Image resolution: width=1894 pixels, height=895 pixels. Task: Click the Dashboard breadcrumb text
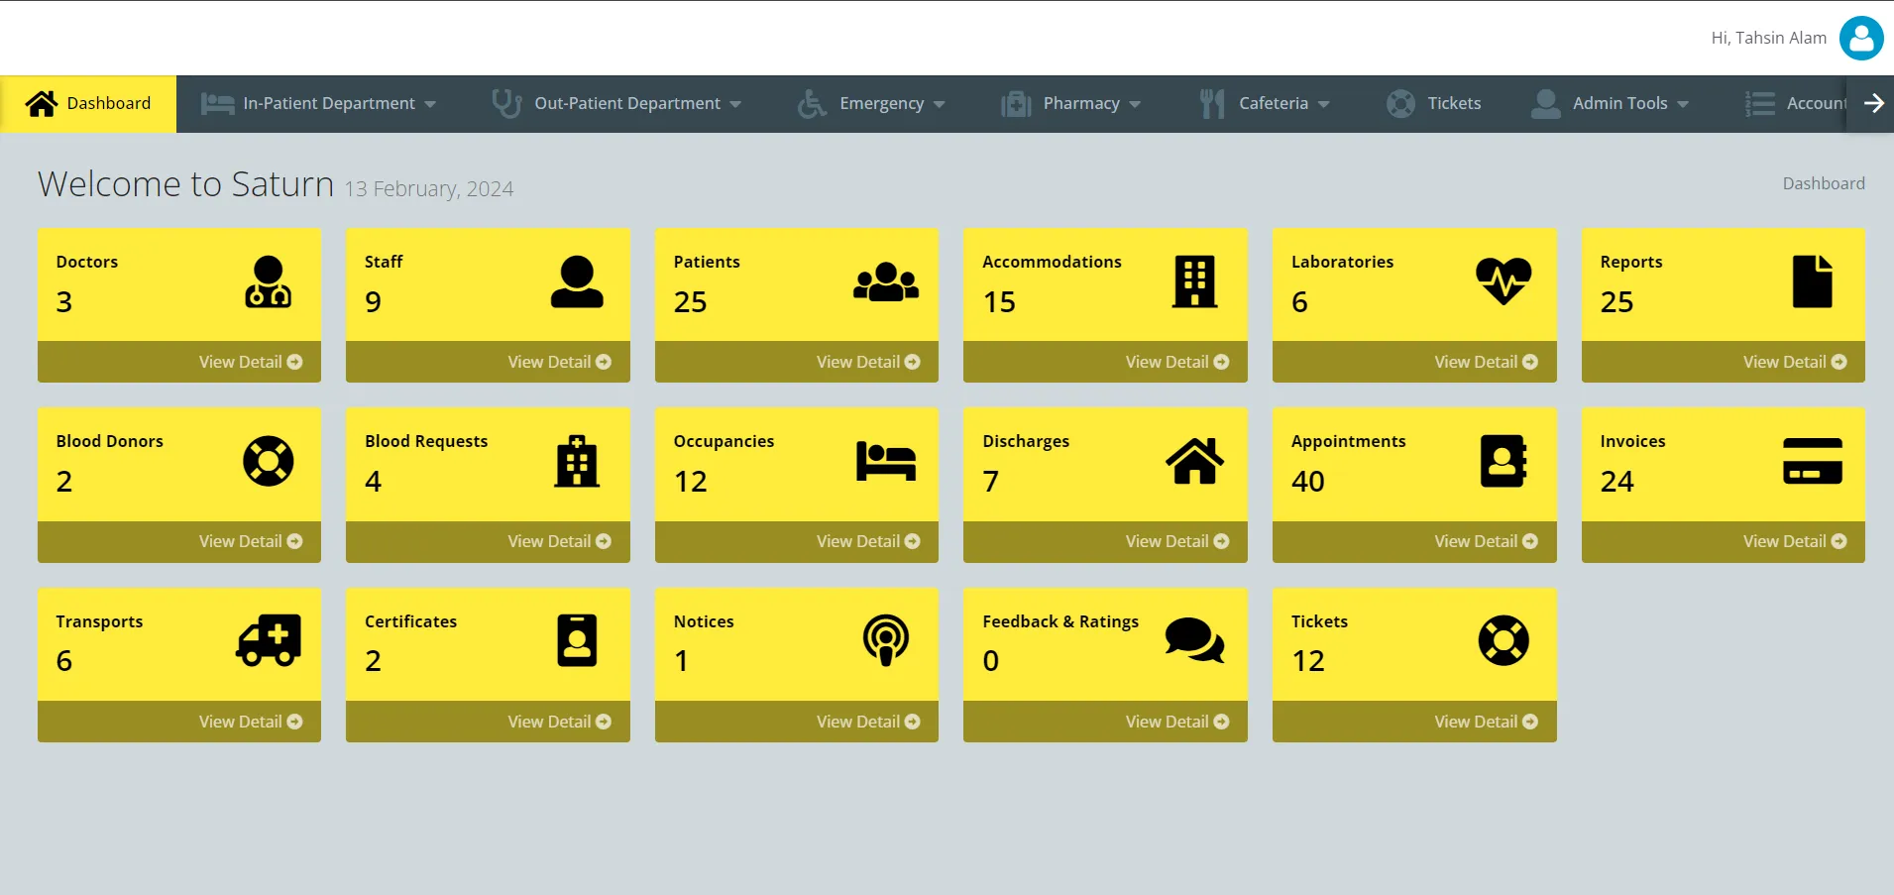pos(1823,183)
